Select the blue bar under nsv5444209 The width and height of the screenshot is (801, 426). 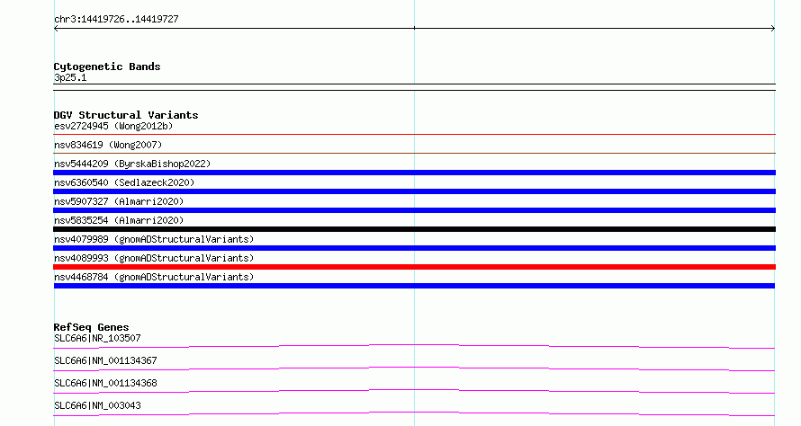[x=414, y=173]
